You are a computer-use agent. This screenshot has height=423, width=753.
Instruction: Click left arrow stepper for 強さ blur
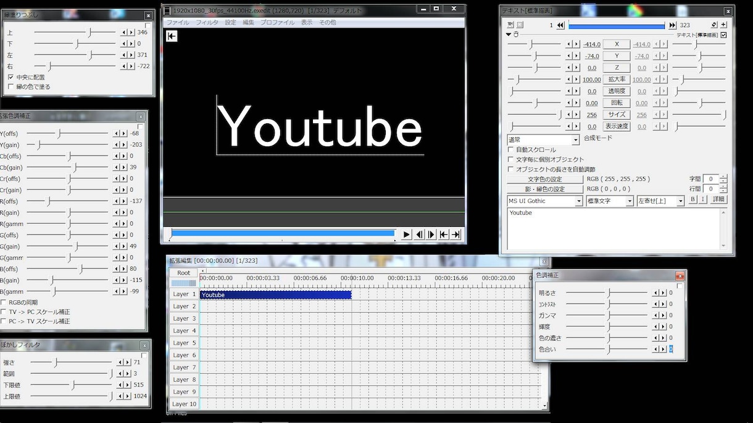click(x=121, y=363)
